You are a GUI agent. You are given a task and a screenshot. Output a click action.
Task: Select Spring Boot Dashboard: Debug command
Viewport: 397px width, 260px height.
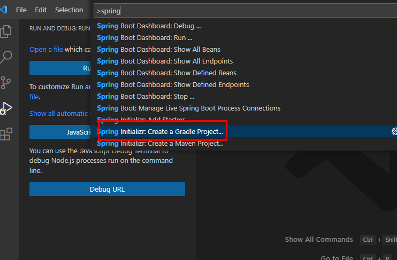pos(244,26)
